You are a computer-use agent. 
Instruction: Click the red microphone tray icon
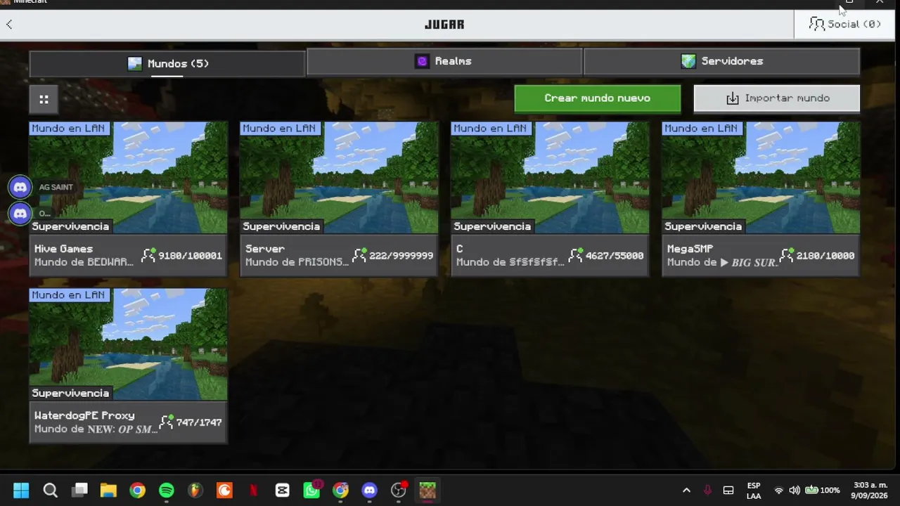(708, 490)
